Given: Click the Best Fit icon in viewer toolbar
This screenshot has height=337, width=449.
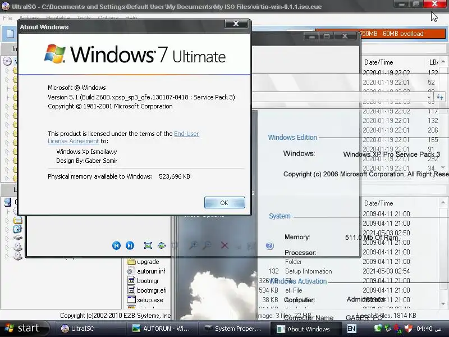Looking at the screenshot, I should pyautogui.click(x=148, y=245).
